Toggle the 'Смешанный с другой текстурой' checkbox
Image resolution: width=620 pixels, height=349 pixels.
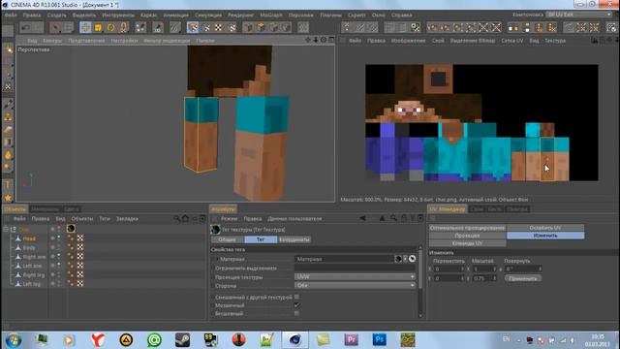[x=296, y=297]
